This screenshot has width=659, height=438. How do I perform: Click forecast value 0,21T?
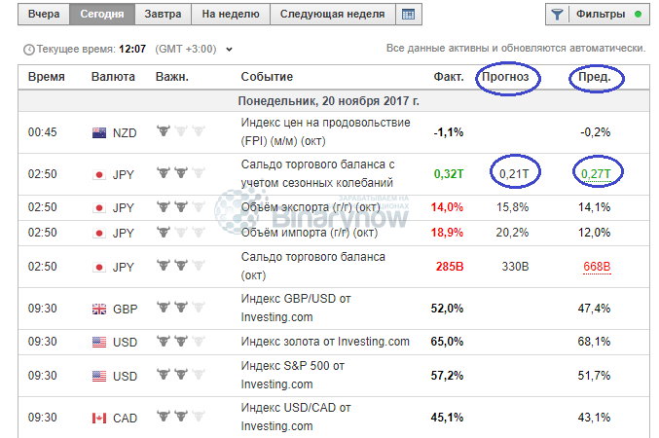point(514,173)
